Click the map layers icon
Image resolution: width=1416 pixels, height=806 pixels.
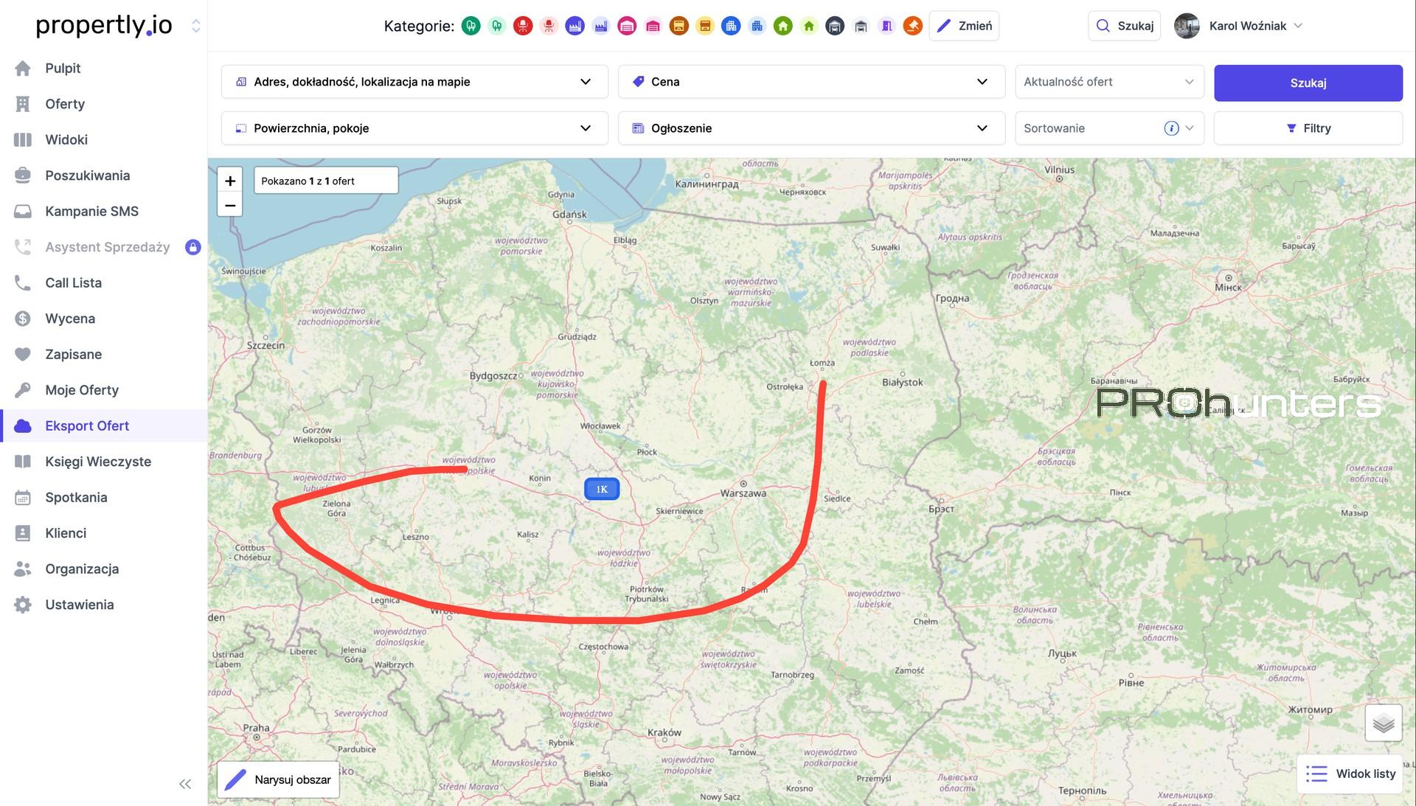coord(1384,723)
